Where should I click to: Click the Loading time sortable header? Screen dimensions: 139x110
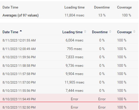pyautogui.click(x=72, y=32)
